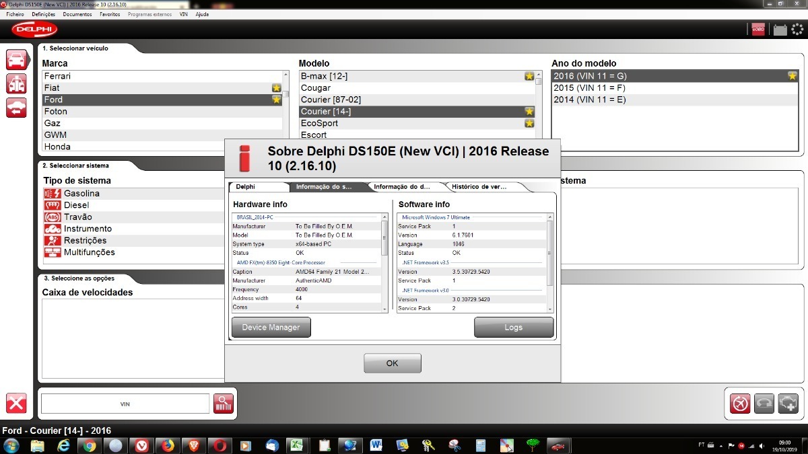Click the Modelo list scrollbar
Image resolution: width=808 pixels, height=454 pixels.
[538, 82]
